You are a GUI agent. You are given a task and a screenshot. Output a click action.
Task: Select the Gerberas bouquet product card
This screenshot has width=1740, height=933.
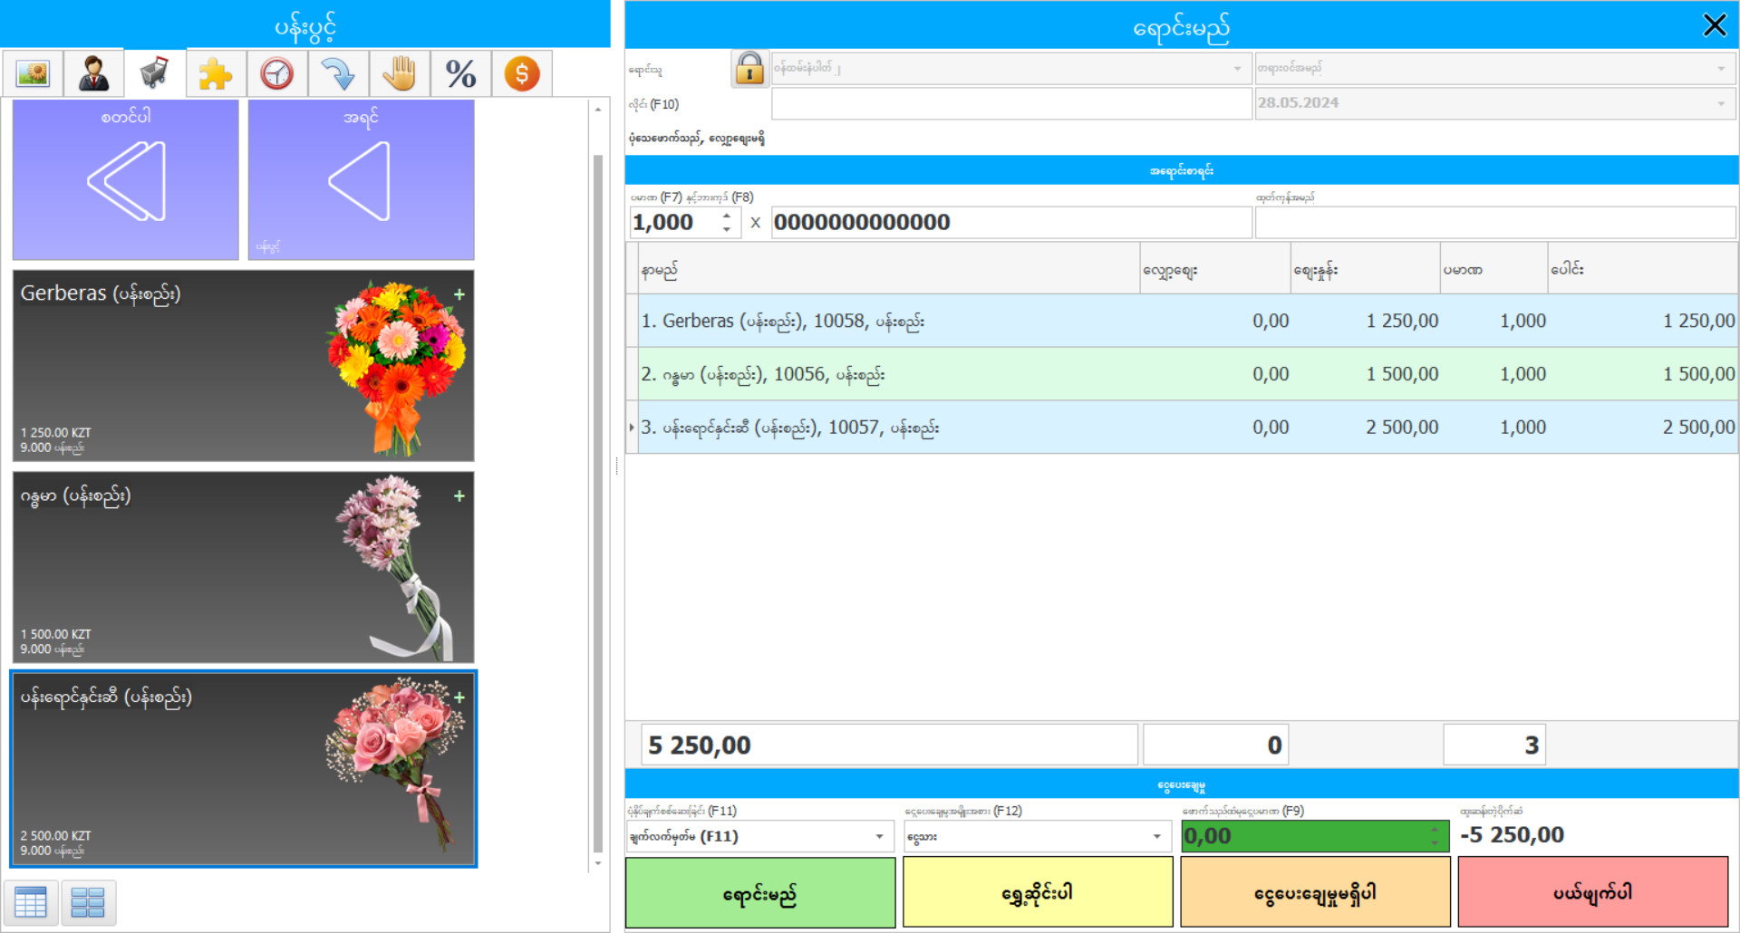click(x=243, y=366)
